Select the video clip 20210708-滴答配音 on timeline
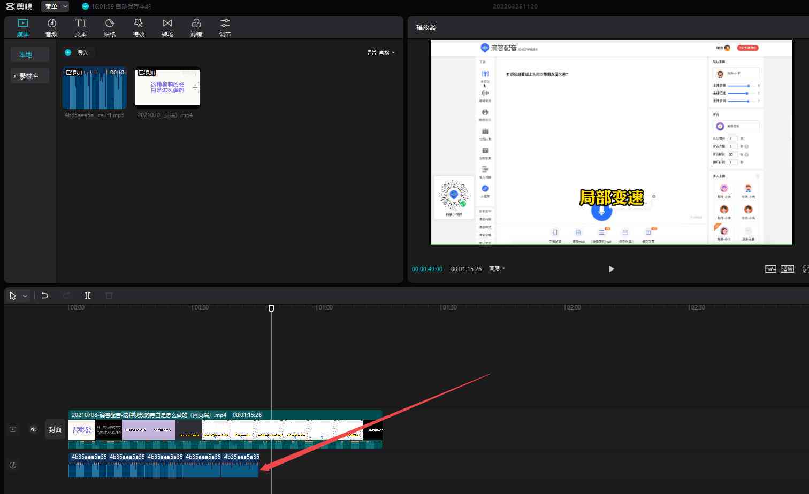 (225, 429)
